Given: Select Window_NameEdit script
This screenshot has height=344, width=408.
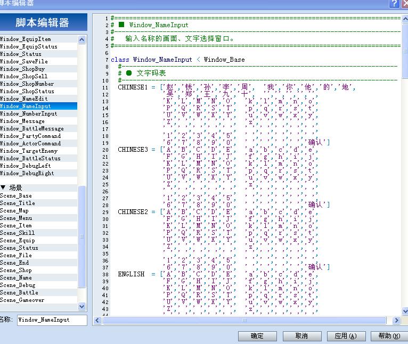Looking at the screenshot, I should 38,99.
